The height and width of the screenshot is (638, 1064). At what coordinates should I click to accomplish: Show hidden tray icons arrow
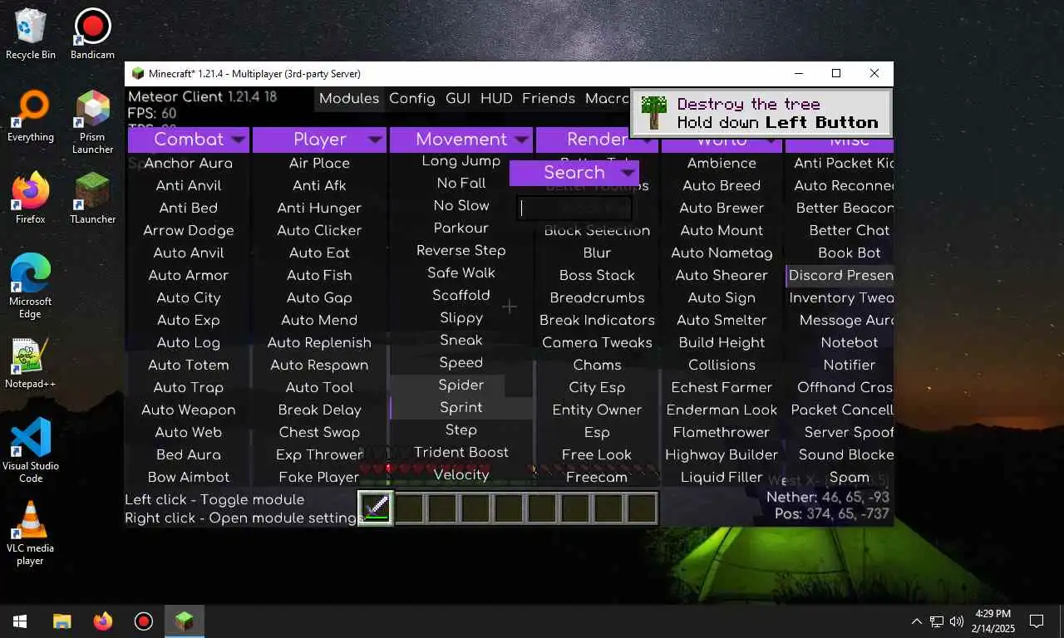coord(917,621)
